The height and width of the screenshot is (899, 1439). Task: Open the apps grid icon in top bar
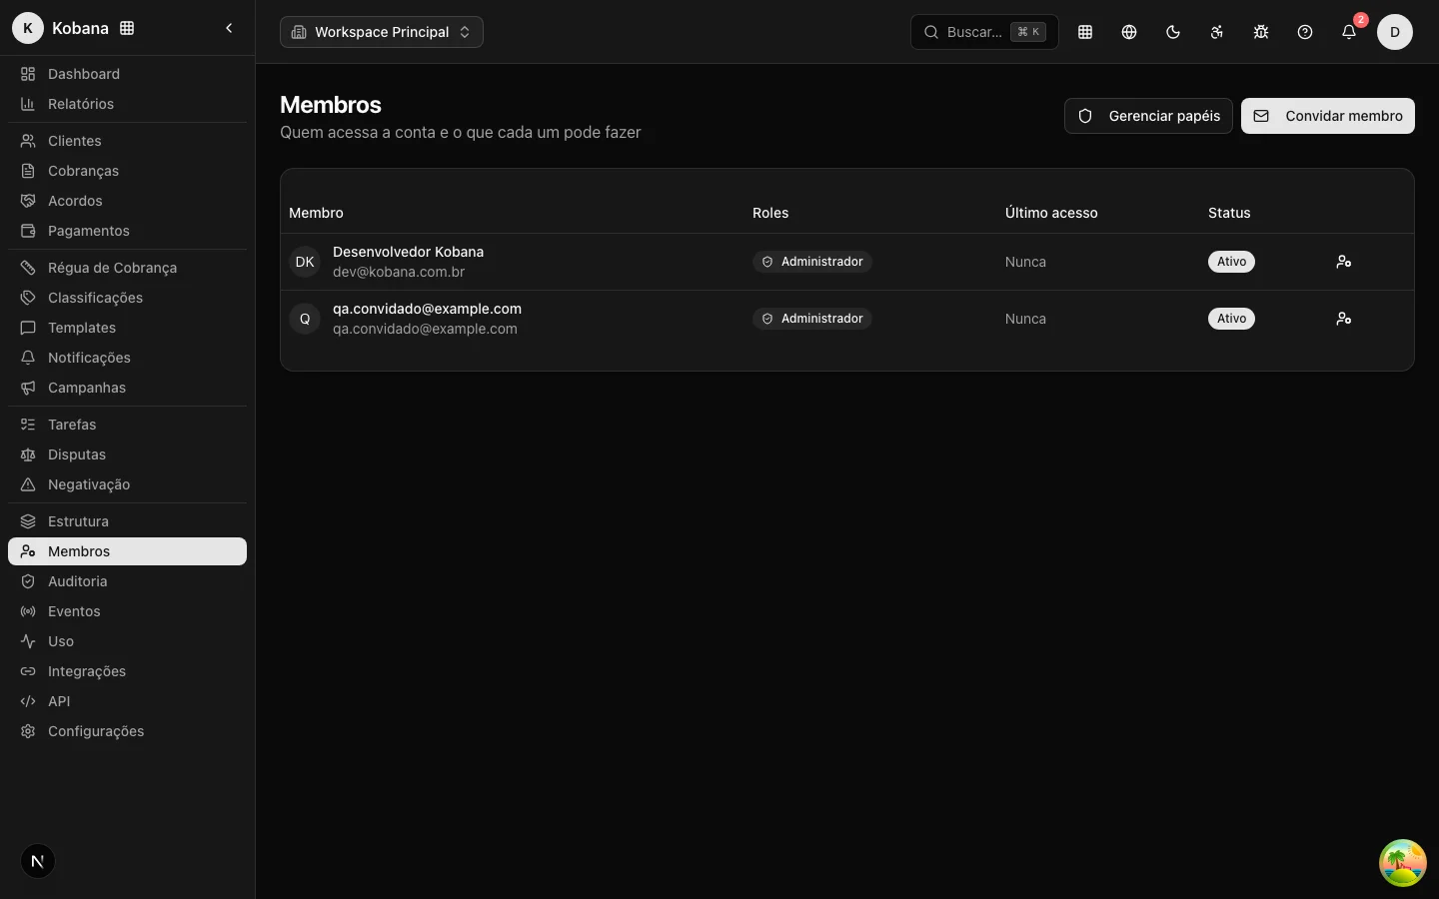[1085, 32]
